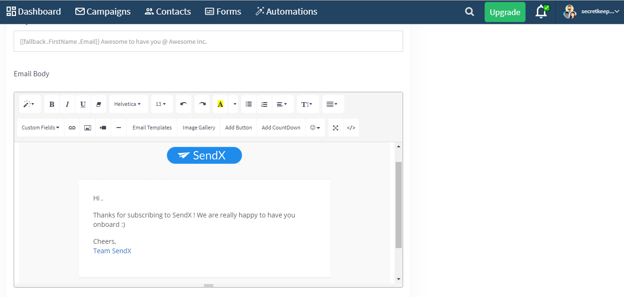This screenshot has width=624, height=297.
Task: Click the undo arrow
Action: pos(184,104)
